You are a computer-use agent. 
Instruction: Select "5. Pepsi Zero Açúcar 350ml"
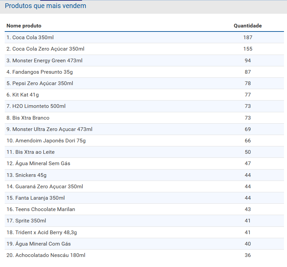[x=40, y=83]
